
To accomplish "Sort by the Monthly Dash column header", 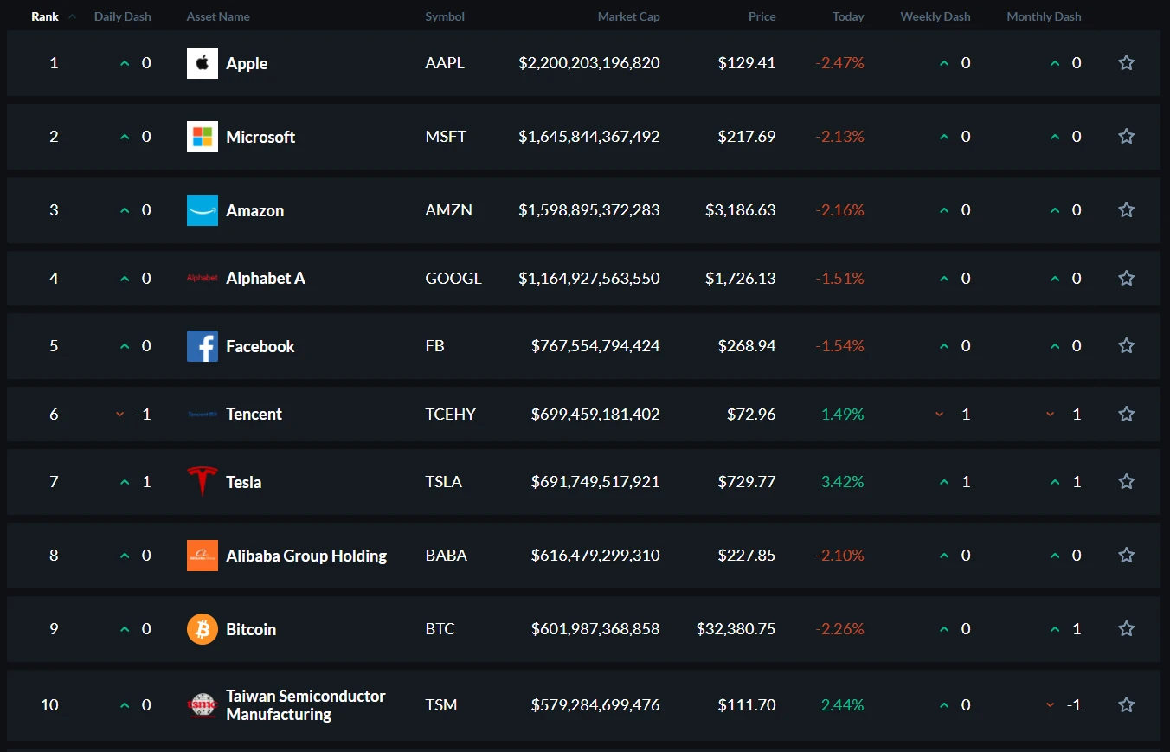I will point(1044,16).
